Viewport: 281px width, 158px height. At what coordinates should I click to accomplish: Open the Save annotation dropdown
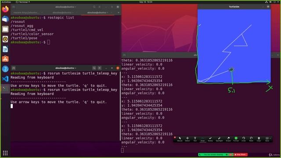click(x=267, y=139)
